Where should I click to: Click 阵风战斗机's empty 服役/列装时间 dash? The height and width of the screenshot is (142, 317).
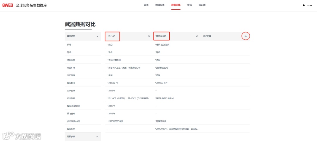tap(156, 106)
